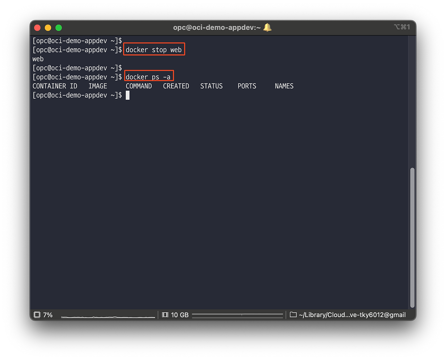
Task: Click the bell icon in the title bar
Action: point(267,28)
